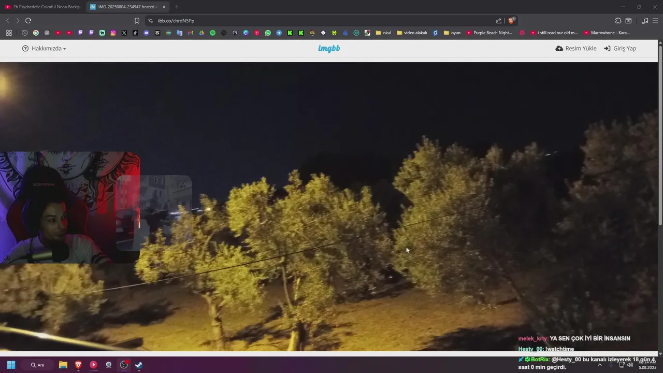Open a new tab with plus button

click(177, 7)
